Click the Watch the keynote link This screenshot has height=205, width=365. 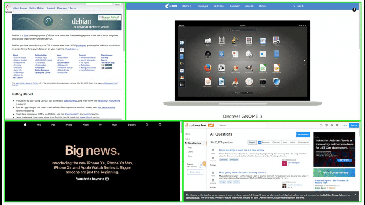(92, 179)
